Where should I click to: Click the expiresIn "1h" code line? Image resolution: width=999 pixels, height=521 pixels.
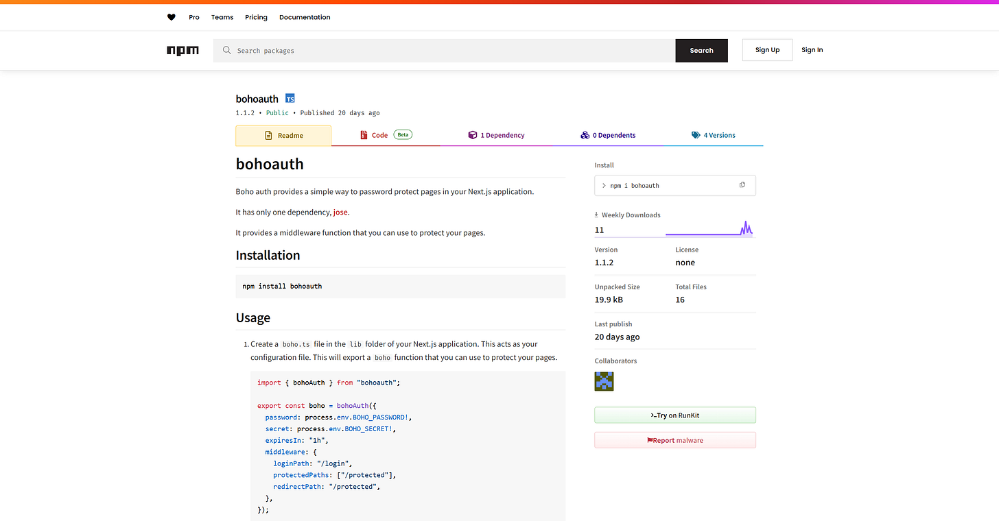coord(297,440)
